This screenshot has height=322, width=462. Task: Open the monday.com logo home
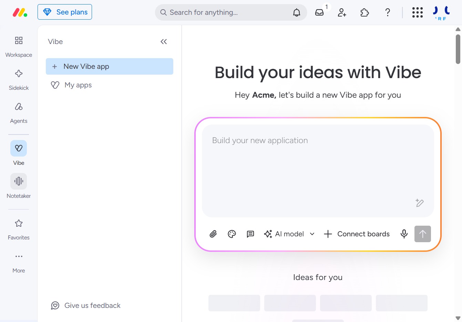20,12
